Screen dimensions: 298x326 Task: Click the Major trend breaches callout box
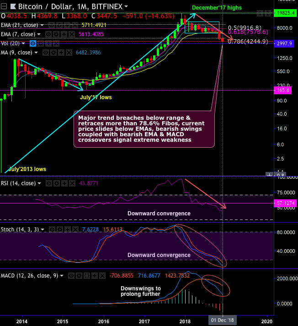tap(144, 129)
